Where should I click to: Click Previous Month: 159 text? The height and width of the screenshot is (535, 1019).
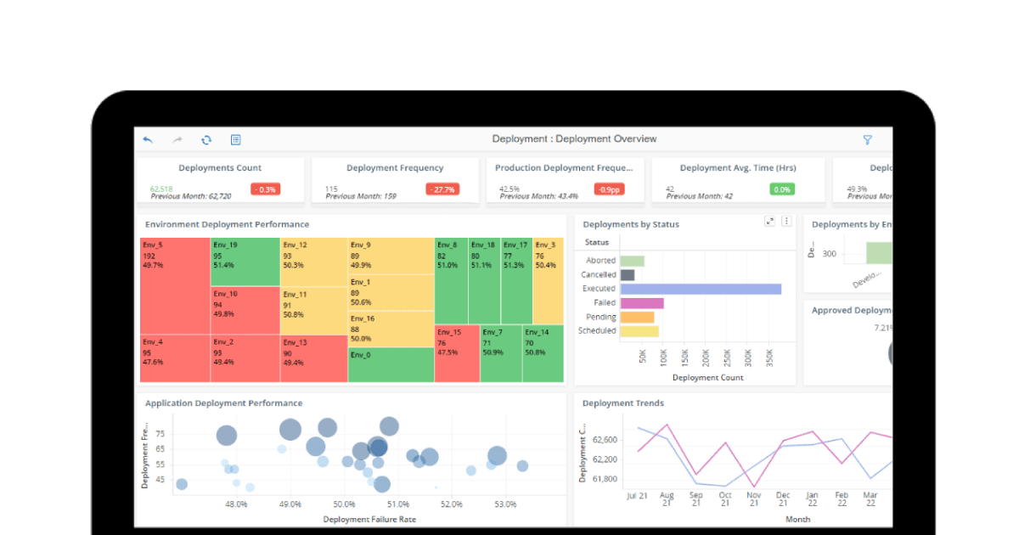click(x=361, y=196)
